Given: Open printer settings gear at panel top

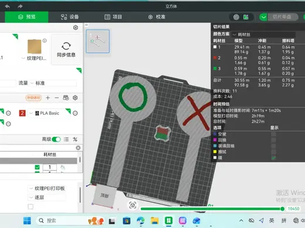Looking at the screenshot, I should click(x=76, y=27).
